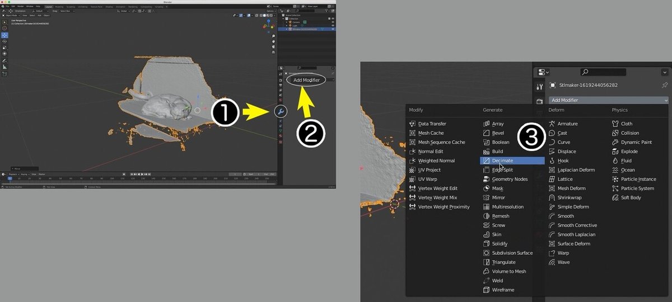Viewport: 672px width, 302px height.
Task: Toggle the auto keying record button
Action: tap(124, 174)
